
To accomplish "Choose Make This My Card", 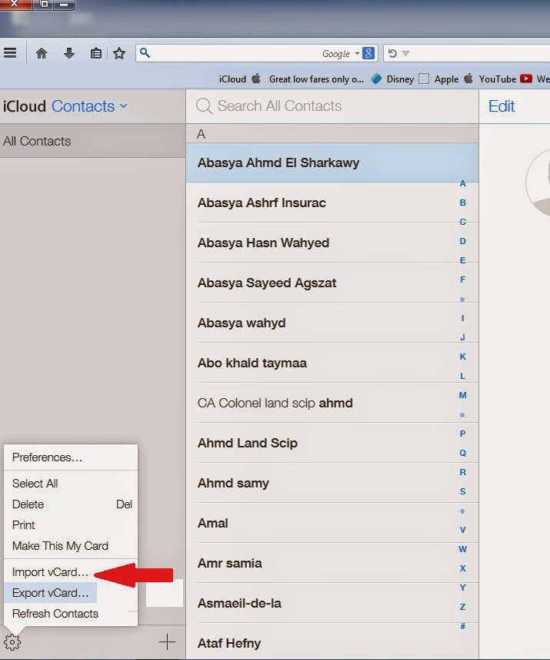I will [71, 546].
